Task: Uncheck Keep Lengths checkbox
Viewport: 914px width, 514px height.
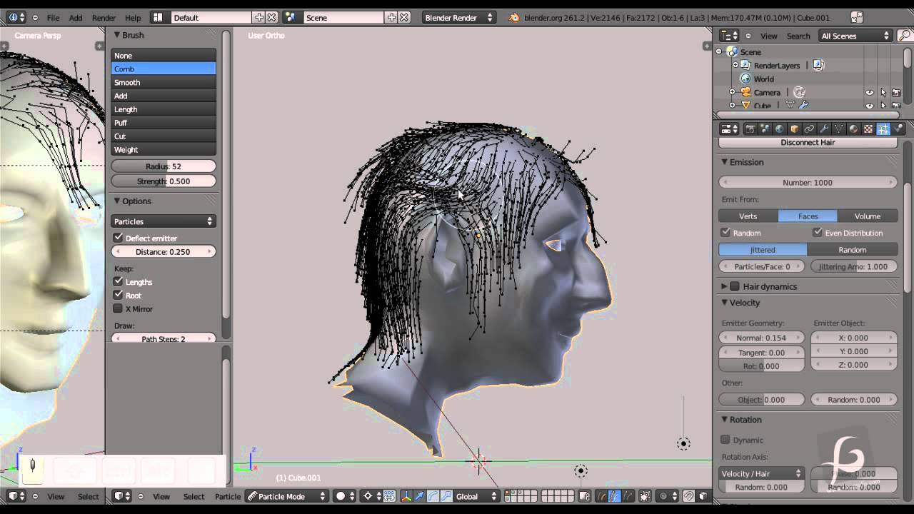Action: [x=119, y=281]
